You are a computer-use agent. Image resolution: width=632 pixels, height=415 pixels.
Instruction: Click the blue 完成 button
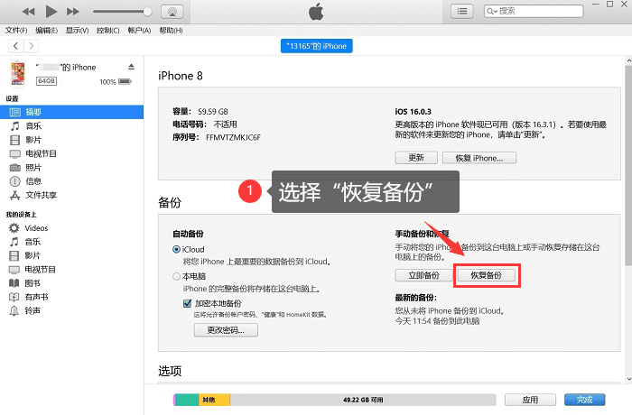(x=584, y=400)
